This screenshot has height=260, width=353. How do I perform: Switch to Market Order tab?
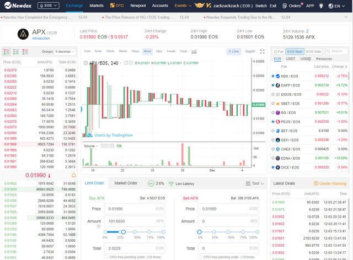126,183
